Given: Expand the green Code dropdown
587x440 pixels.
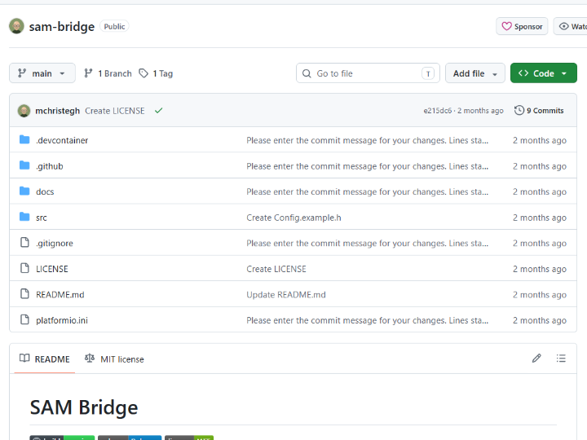Looking at the screenshot, I should click(x=544, y=73).
